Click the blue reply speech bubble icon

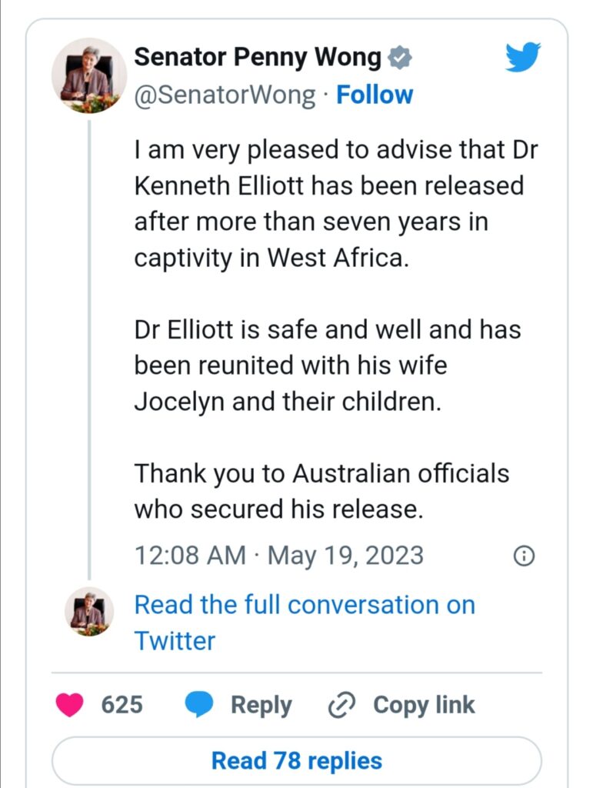click(x=200, y=705)
